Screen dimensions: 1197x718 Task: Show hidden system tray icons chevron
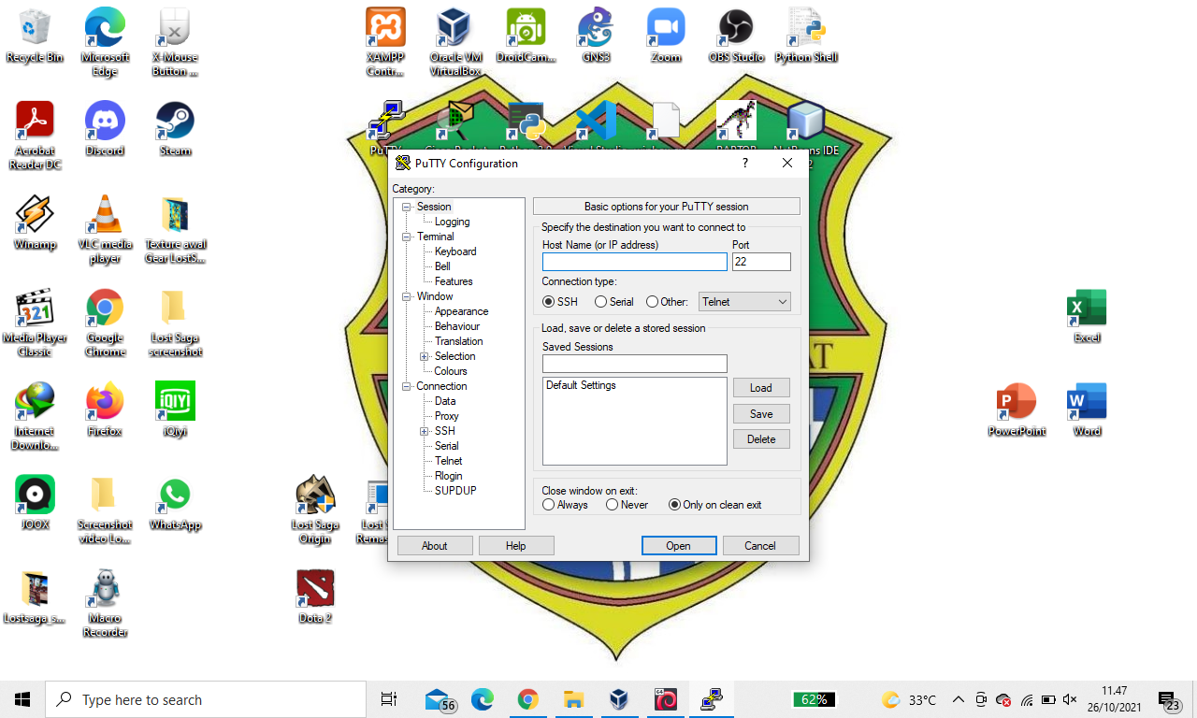click(959, 699)
